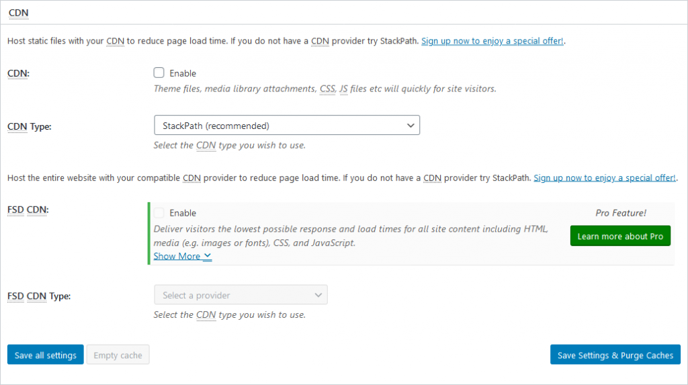This screenshot has height=385, width=688.
Task: Open the FSD CDN Type provider dropdown
Action: point(241,295)
